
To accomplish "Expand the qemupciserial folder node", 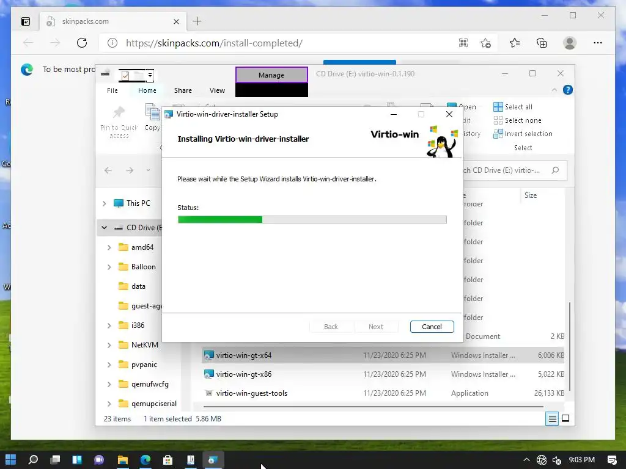I will 109,404.
